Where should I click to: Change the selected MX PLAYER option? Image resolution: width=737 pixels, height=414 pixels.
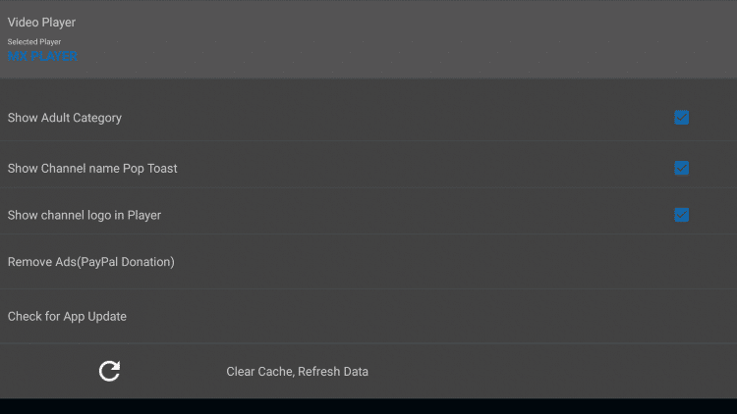coord(42,56)
